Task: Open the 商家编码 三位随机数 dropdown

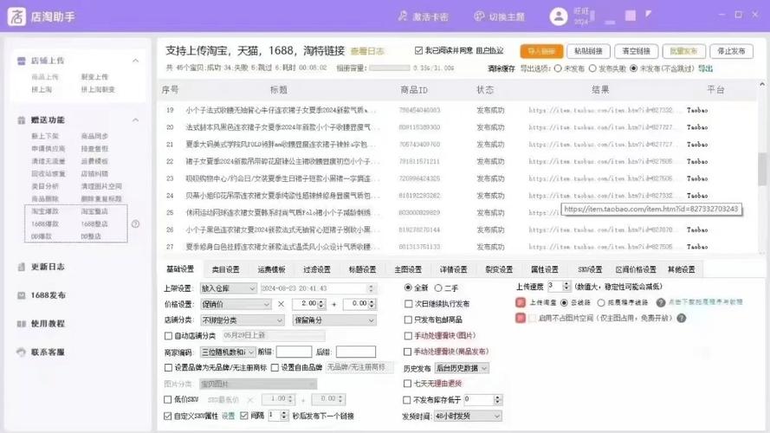Action: 229,352
